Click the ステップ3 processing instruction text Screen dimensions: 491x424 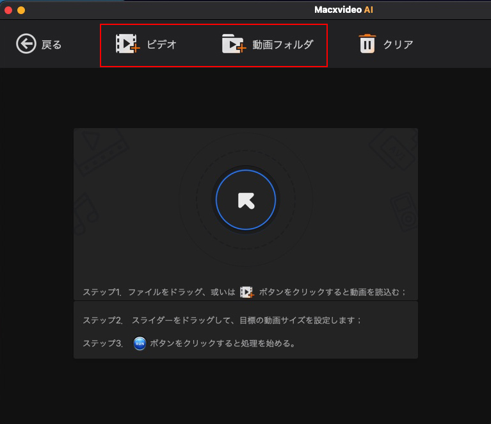[x=189, y=343]
